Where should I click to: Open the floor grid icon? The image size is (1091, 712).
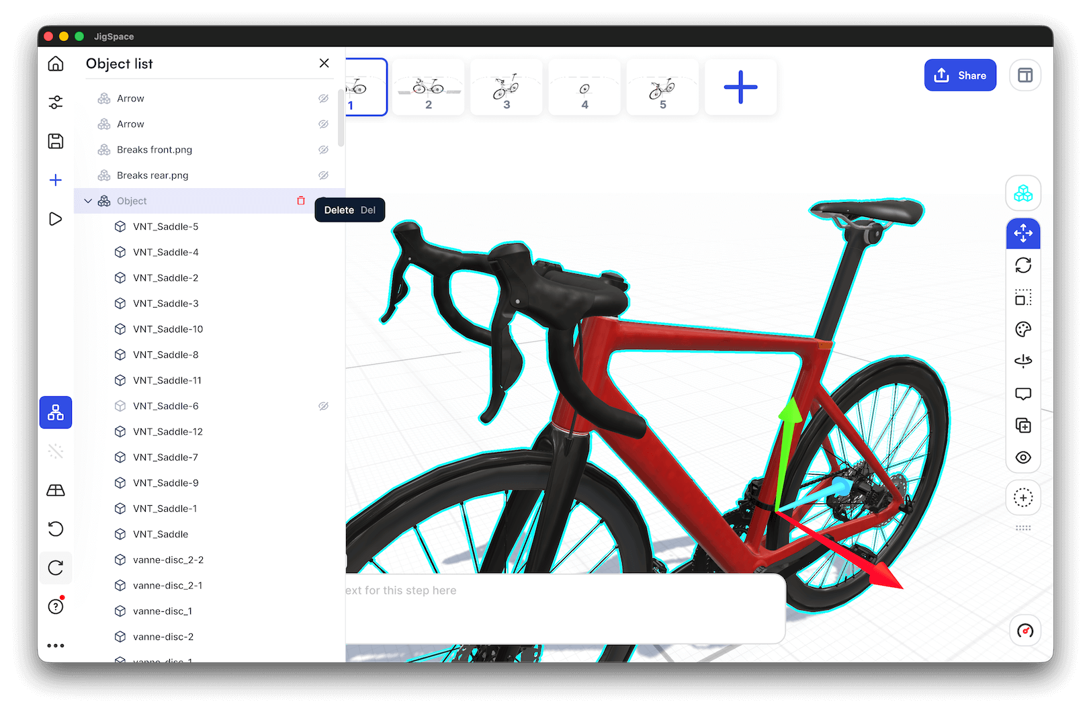tap(56, 490)
